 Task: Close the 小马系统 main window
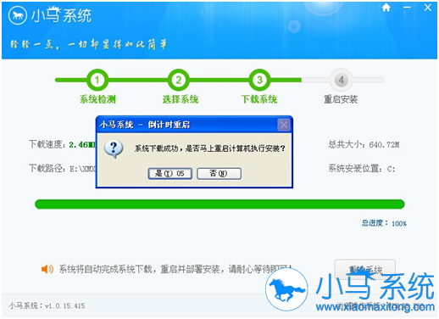(428, 8)
